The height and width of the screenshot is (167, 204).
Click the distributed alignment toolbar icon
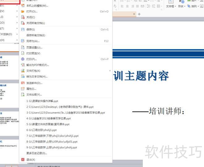pyautogui.click(x=142, y=6)
